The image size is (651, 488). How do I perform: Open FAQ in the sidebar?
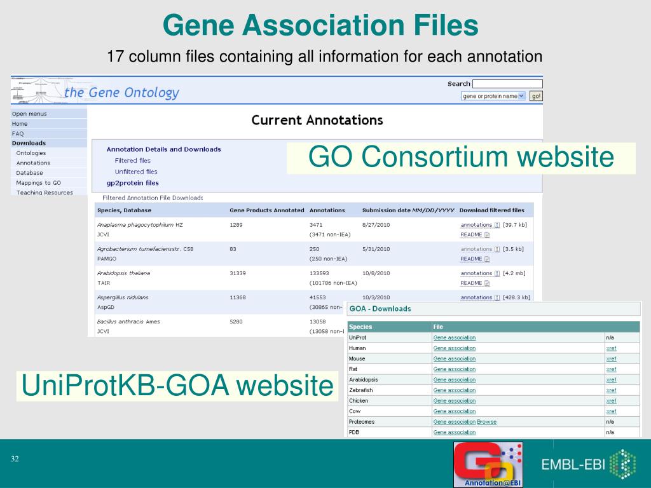coord(49,133)
